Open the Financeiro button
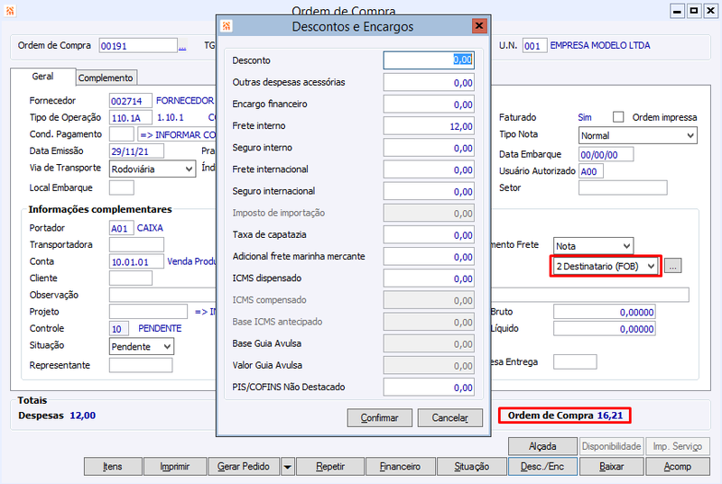 (400, 467)
